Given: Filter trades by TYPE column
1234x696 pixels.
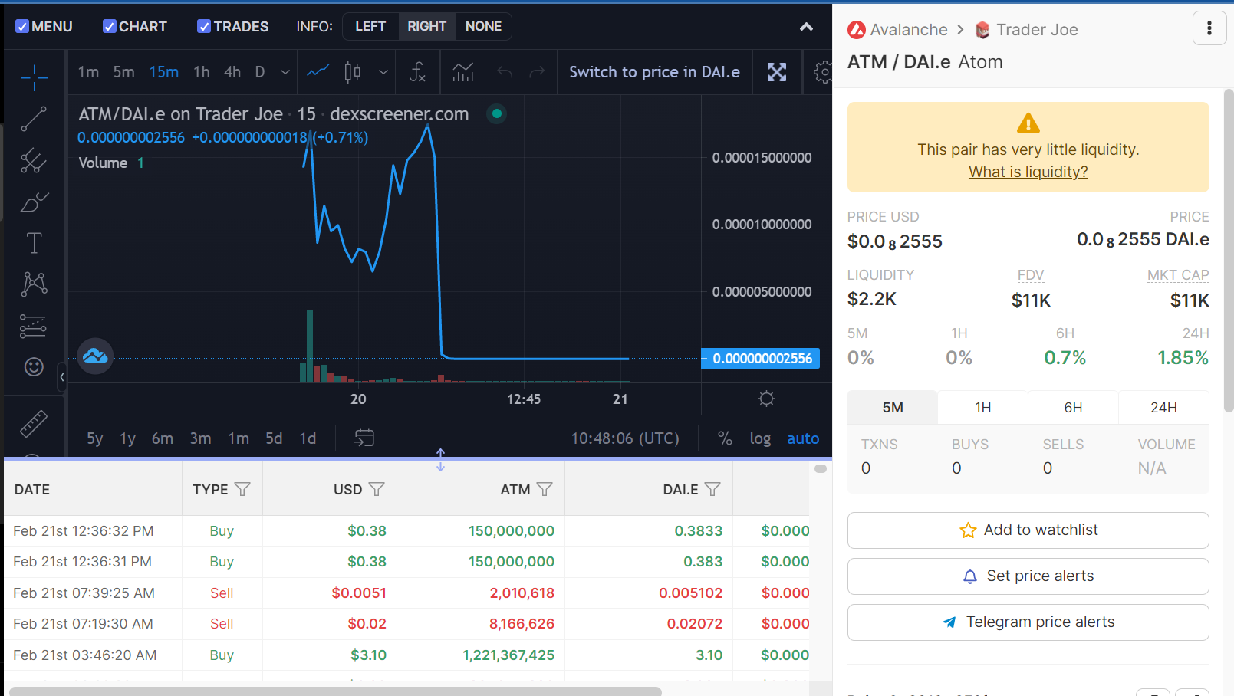Looking at the screenshot, I should click(x=242, y=489).
